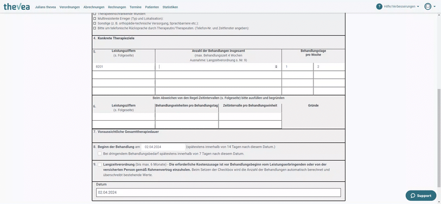Image resolution: width=441 pixels, height=204 pixels.
Task: Click the Behandlungstage field showing 1
Action: click(x=298, y=67)
